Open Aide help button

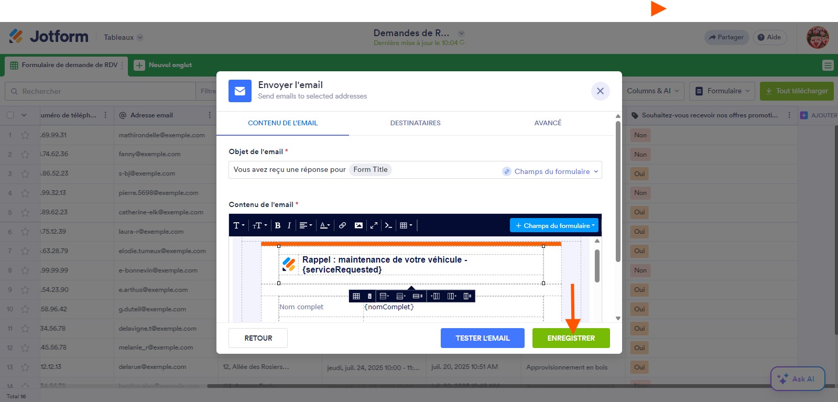769,37
